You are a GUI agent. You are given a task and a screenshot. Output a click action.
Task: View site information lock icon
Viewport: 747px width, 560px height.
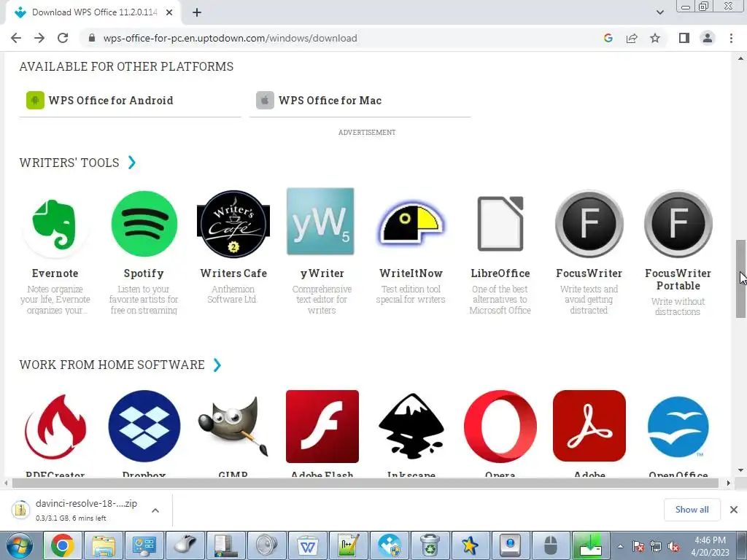click(x=92, y=38)
